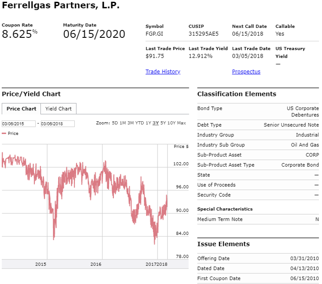Select the Bond Type row label

[210, 108]
